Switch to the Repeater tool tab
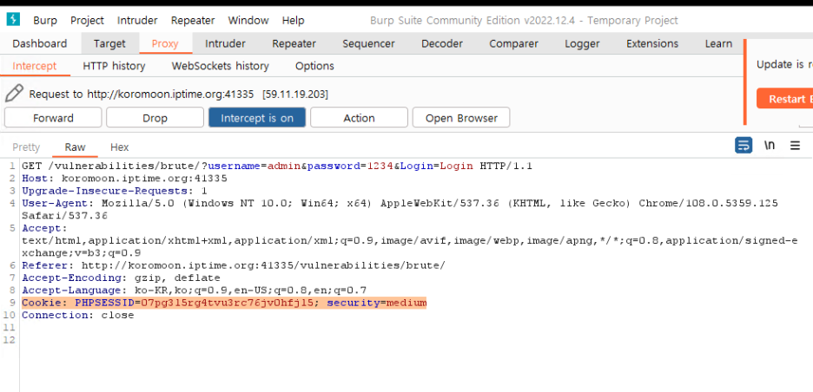The image size is (813, 392). pos(294,43)
